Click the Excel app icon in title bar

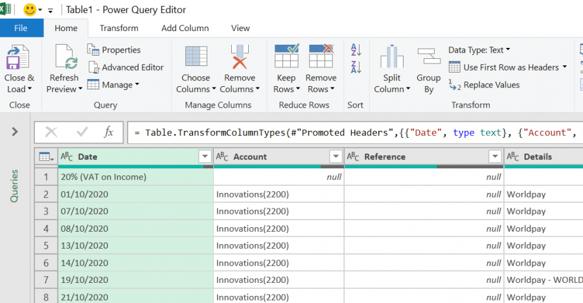(x=5, y=9)
